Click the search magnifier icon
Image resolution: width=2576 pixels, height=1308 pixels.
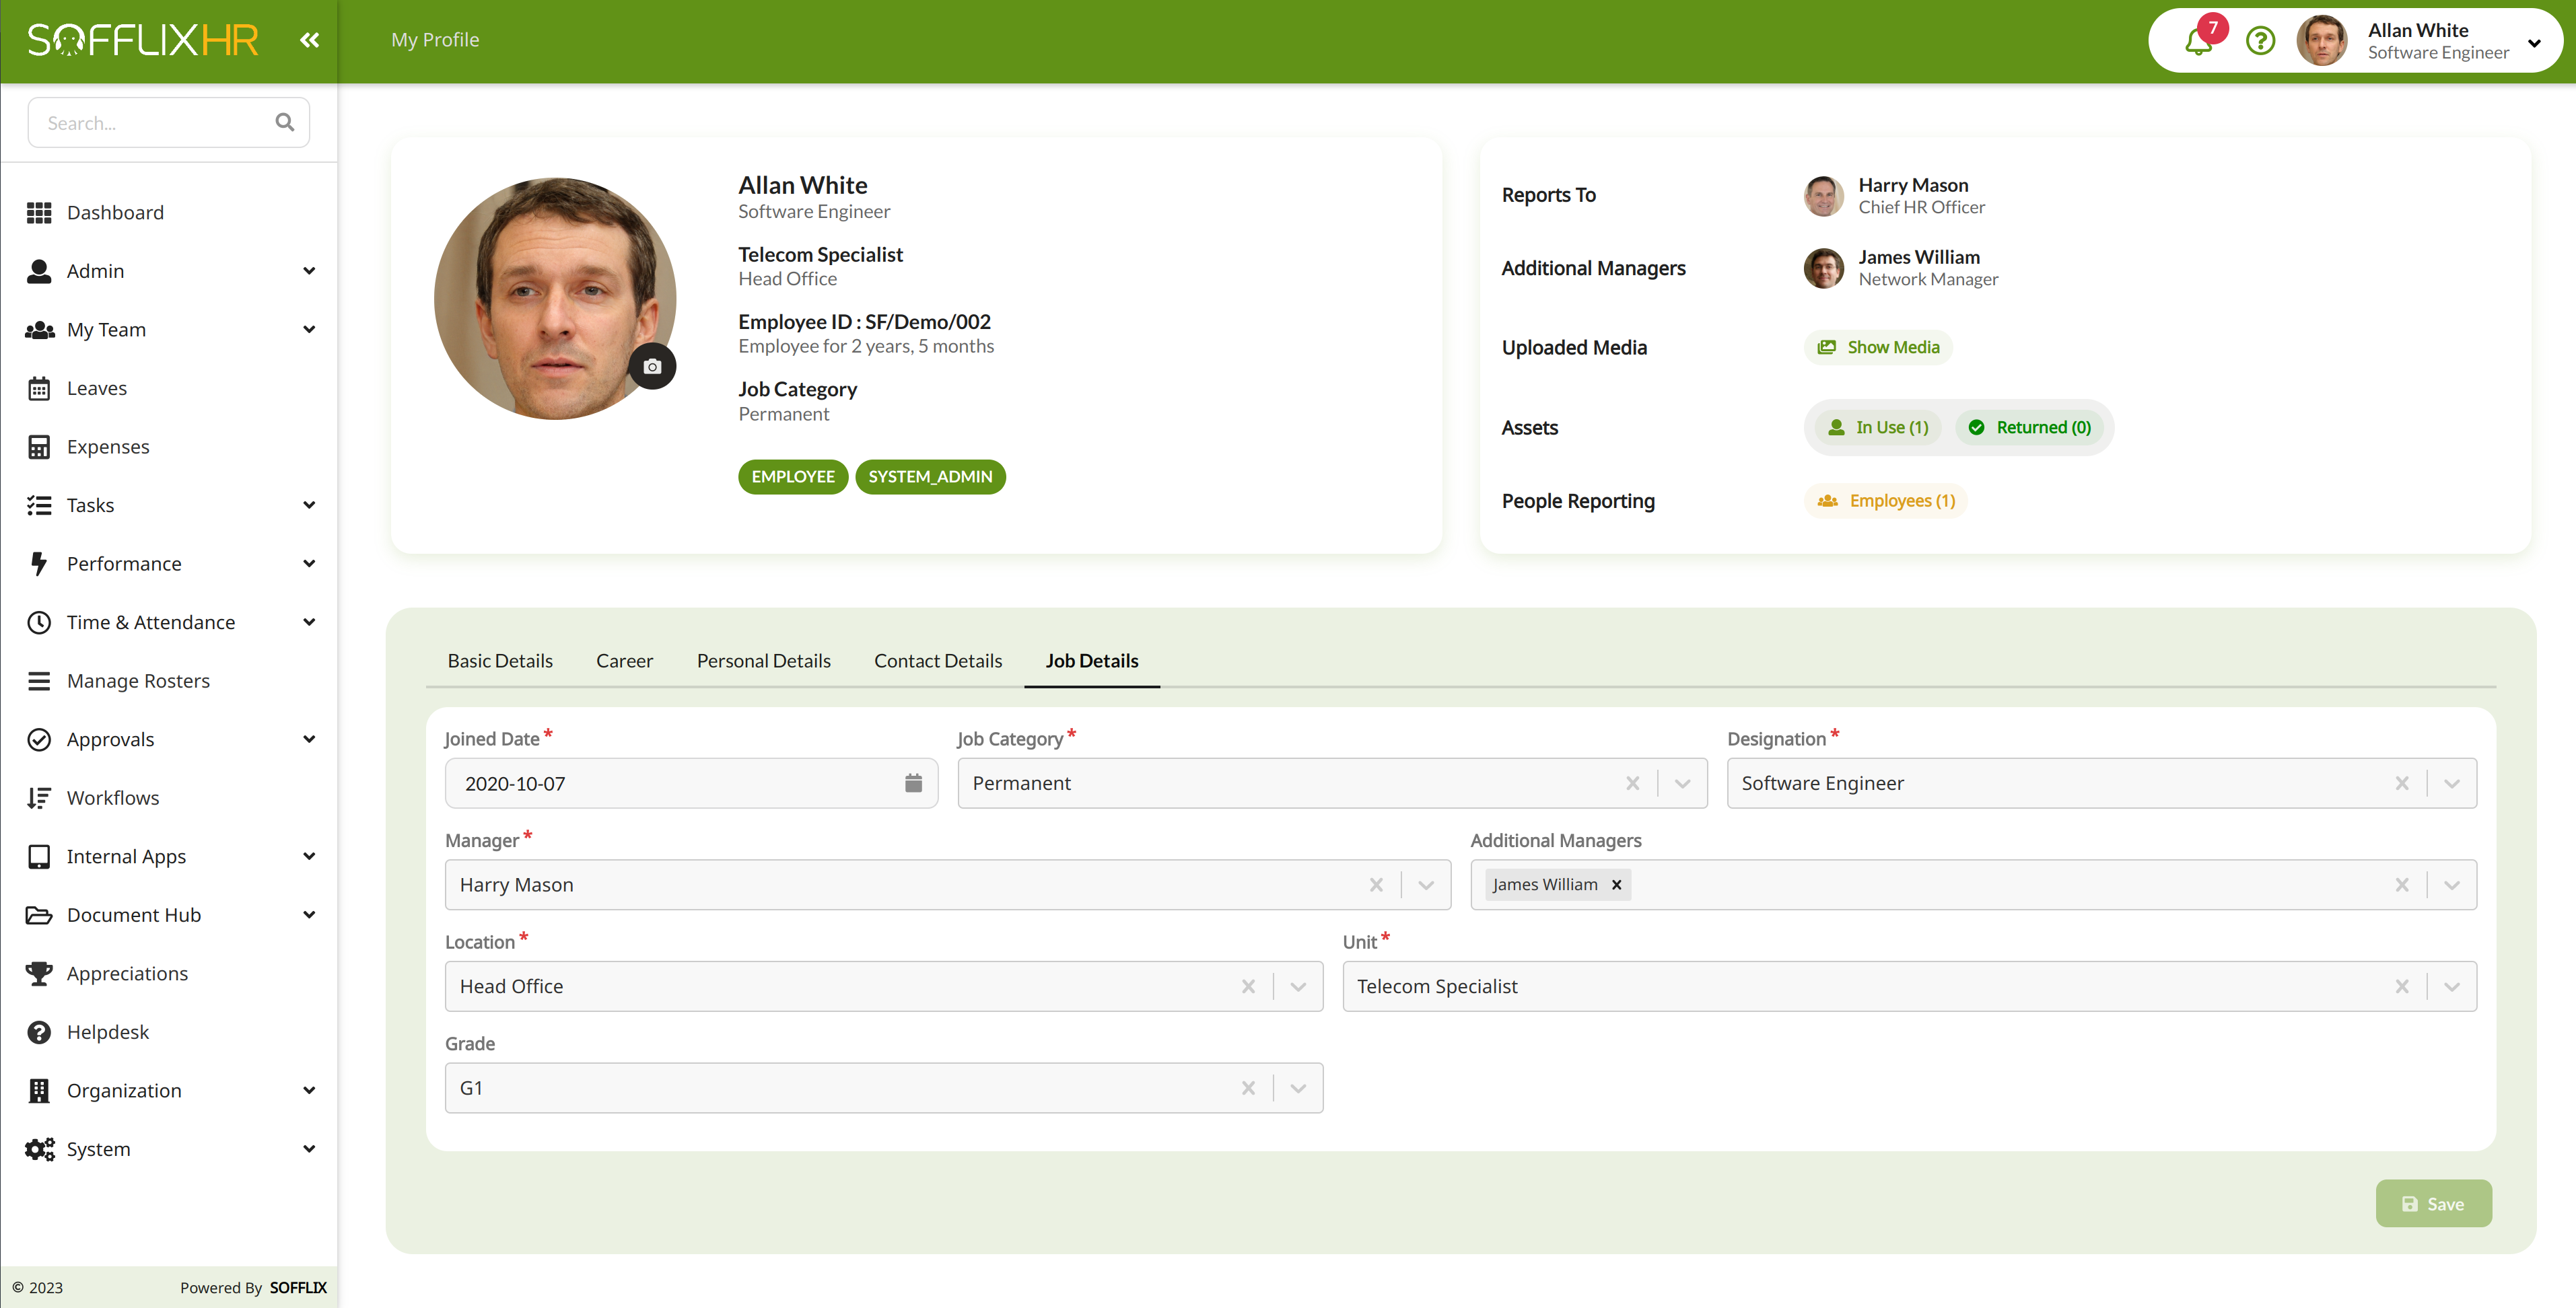285,122
